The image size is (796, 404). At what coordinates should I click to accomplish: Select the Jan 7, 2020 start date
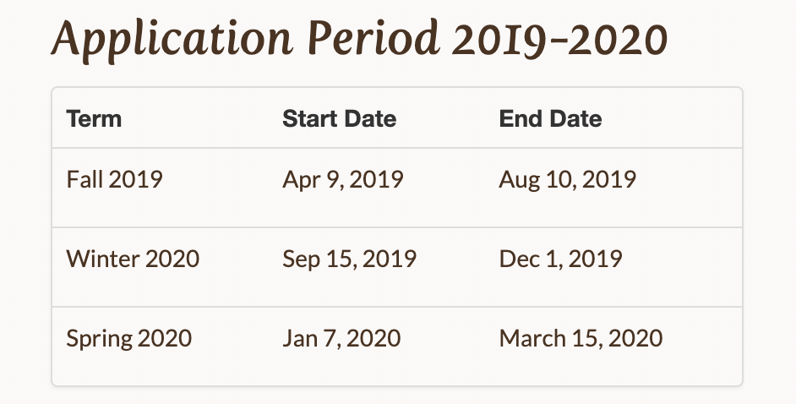[341, 339]
